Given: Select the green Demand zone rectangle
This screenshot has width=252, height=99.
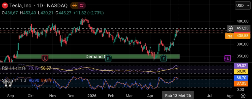Looking at the screenshot, I should tap(98, 56).
